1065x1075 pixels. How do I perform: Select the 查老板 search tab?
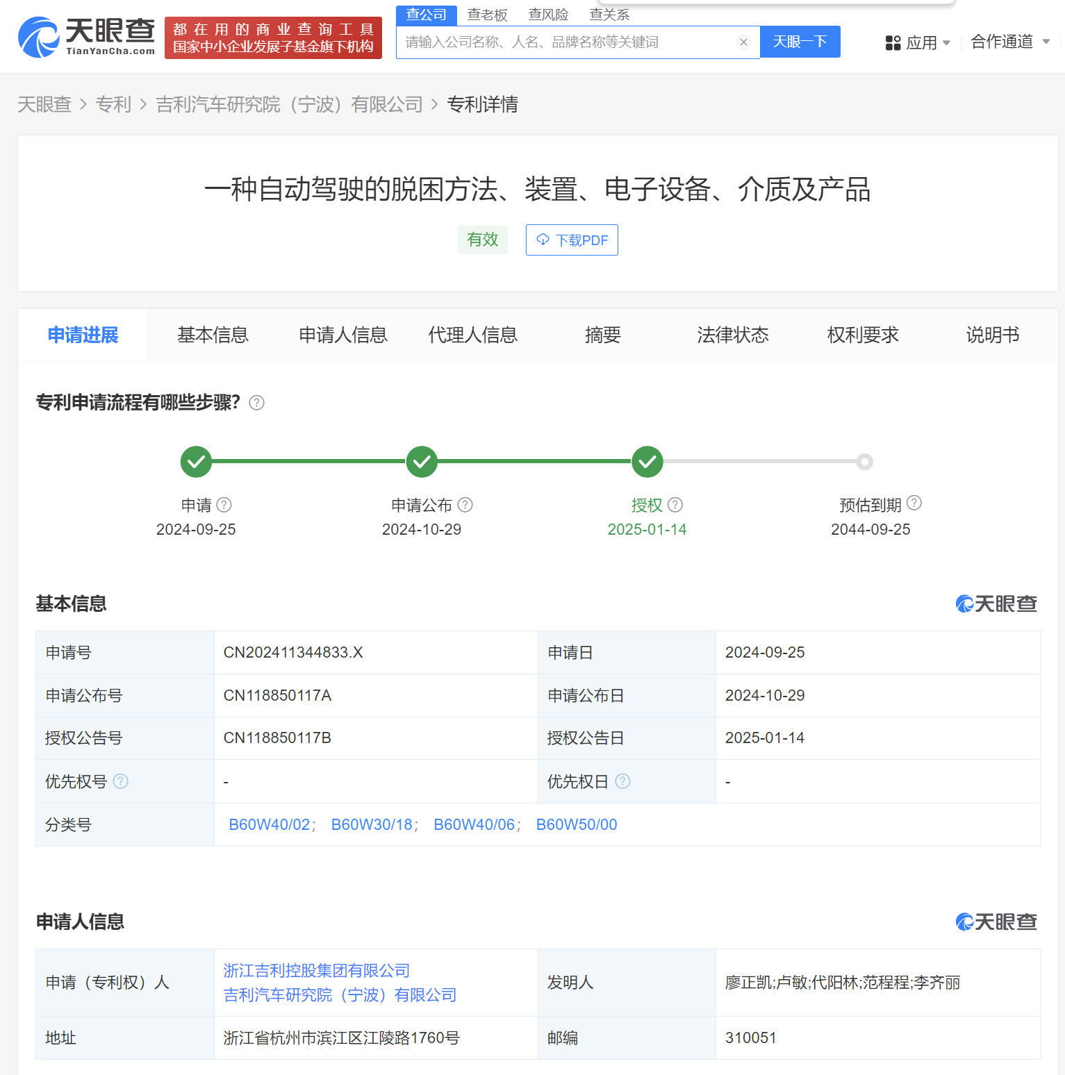point(488,15)
